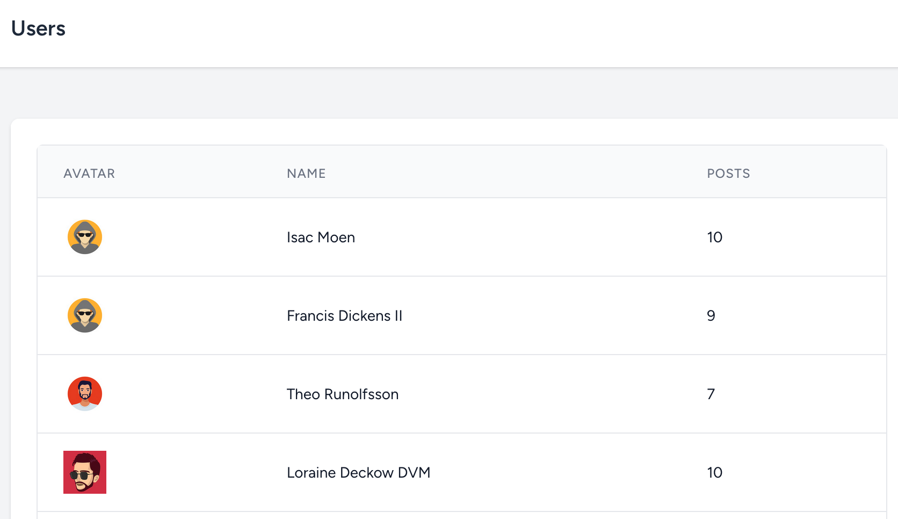Click the Users page heading
898x519 pixels.
click(x=38, y=28)
